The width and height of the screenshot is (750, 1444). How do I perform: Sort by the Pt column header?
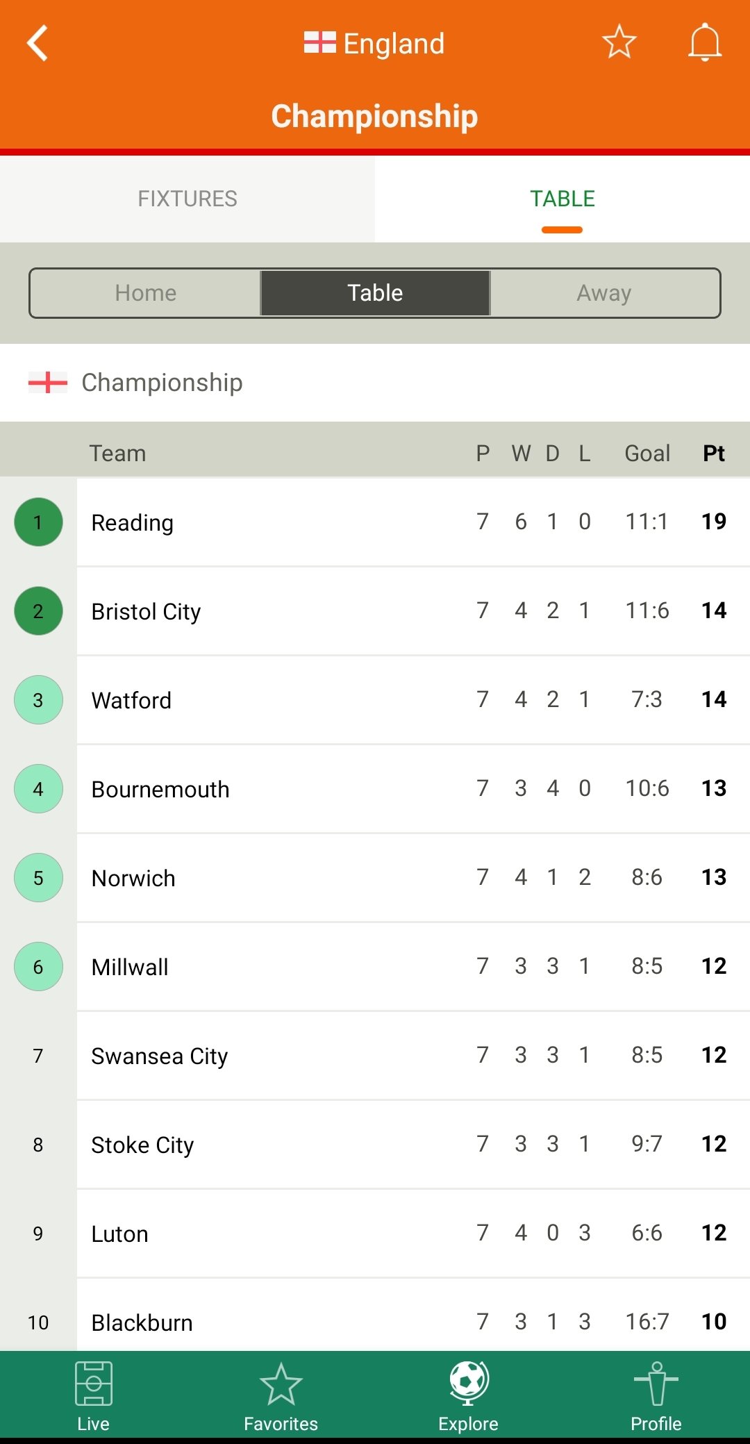coord(714,454)
